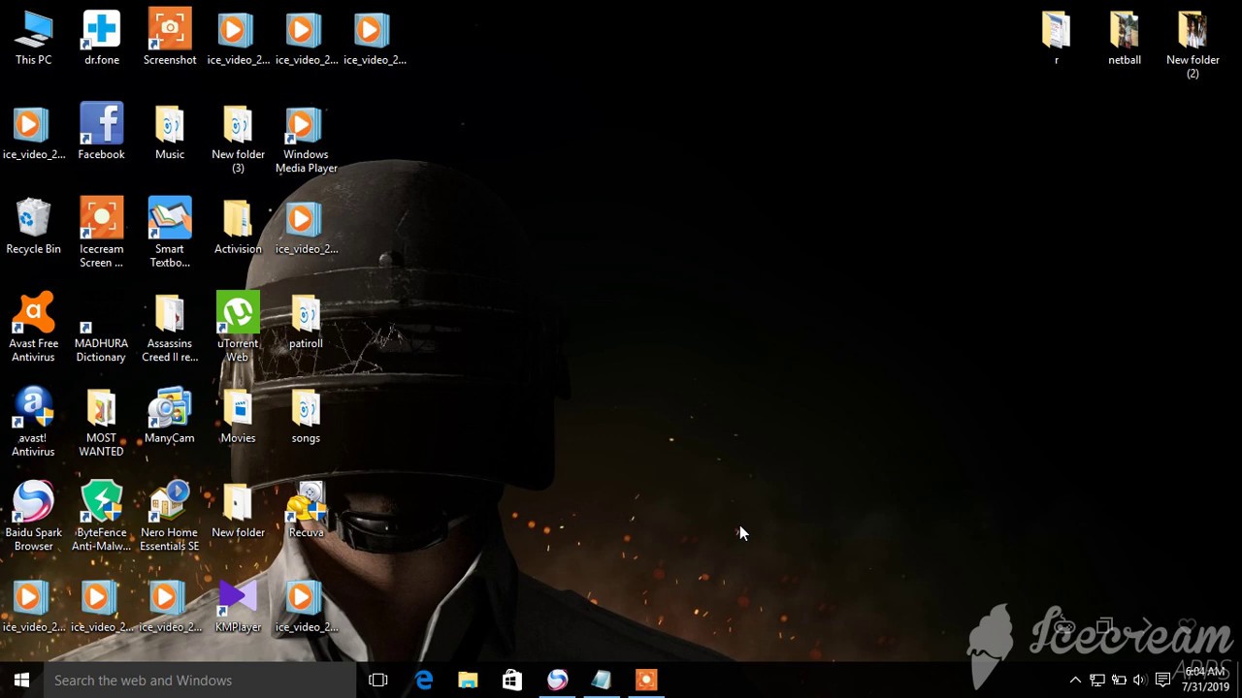
Task: Select the KMPlayer desktop shortcut
Action: (238, 607)
